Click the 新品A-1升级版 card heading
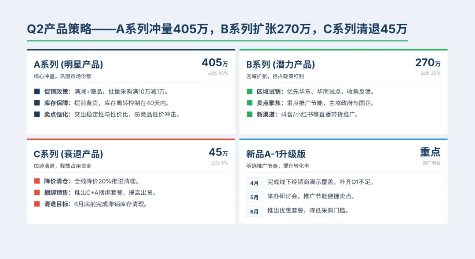This screenshot has width=475, height=259. pyautogui.click(x=276, y=154)
